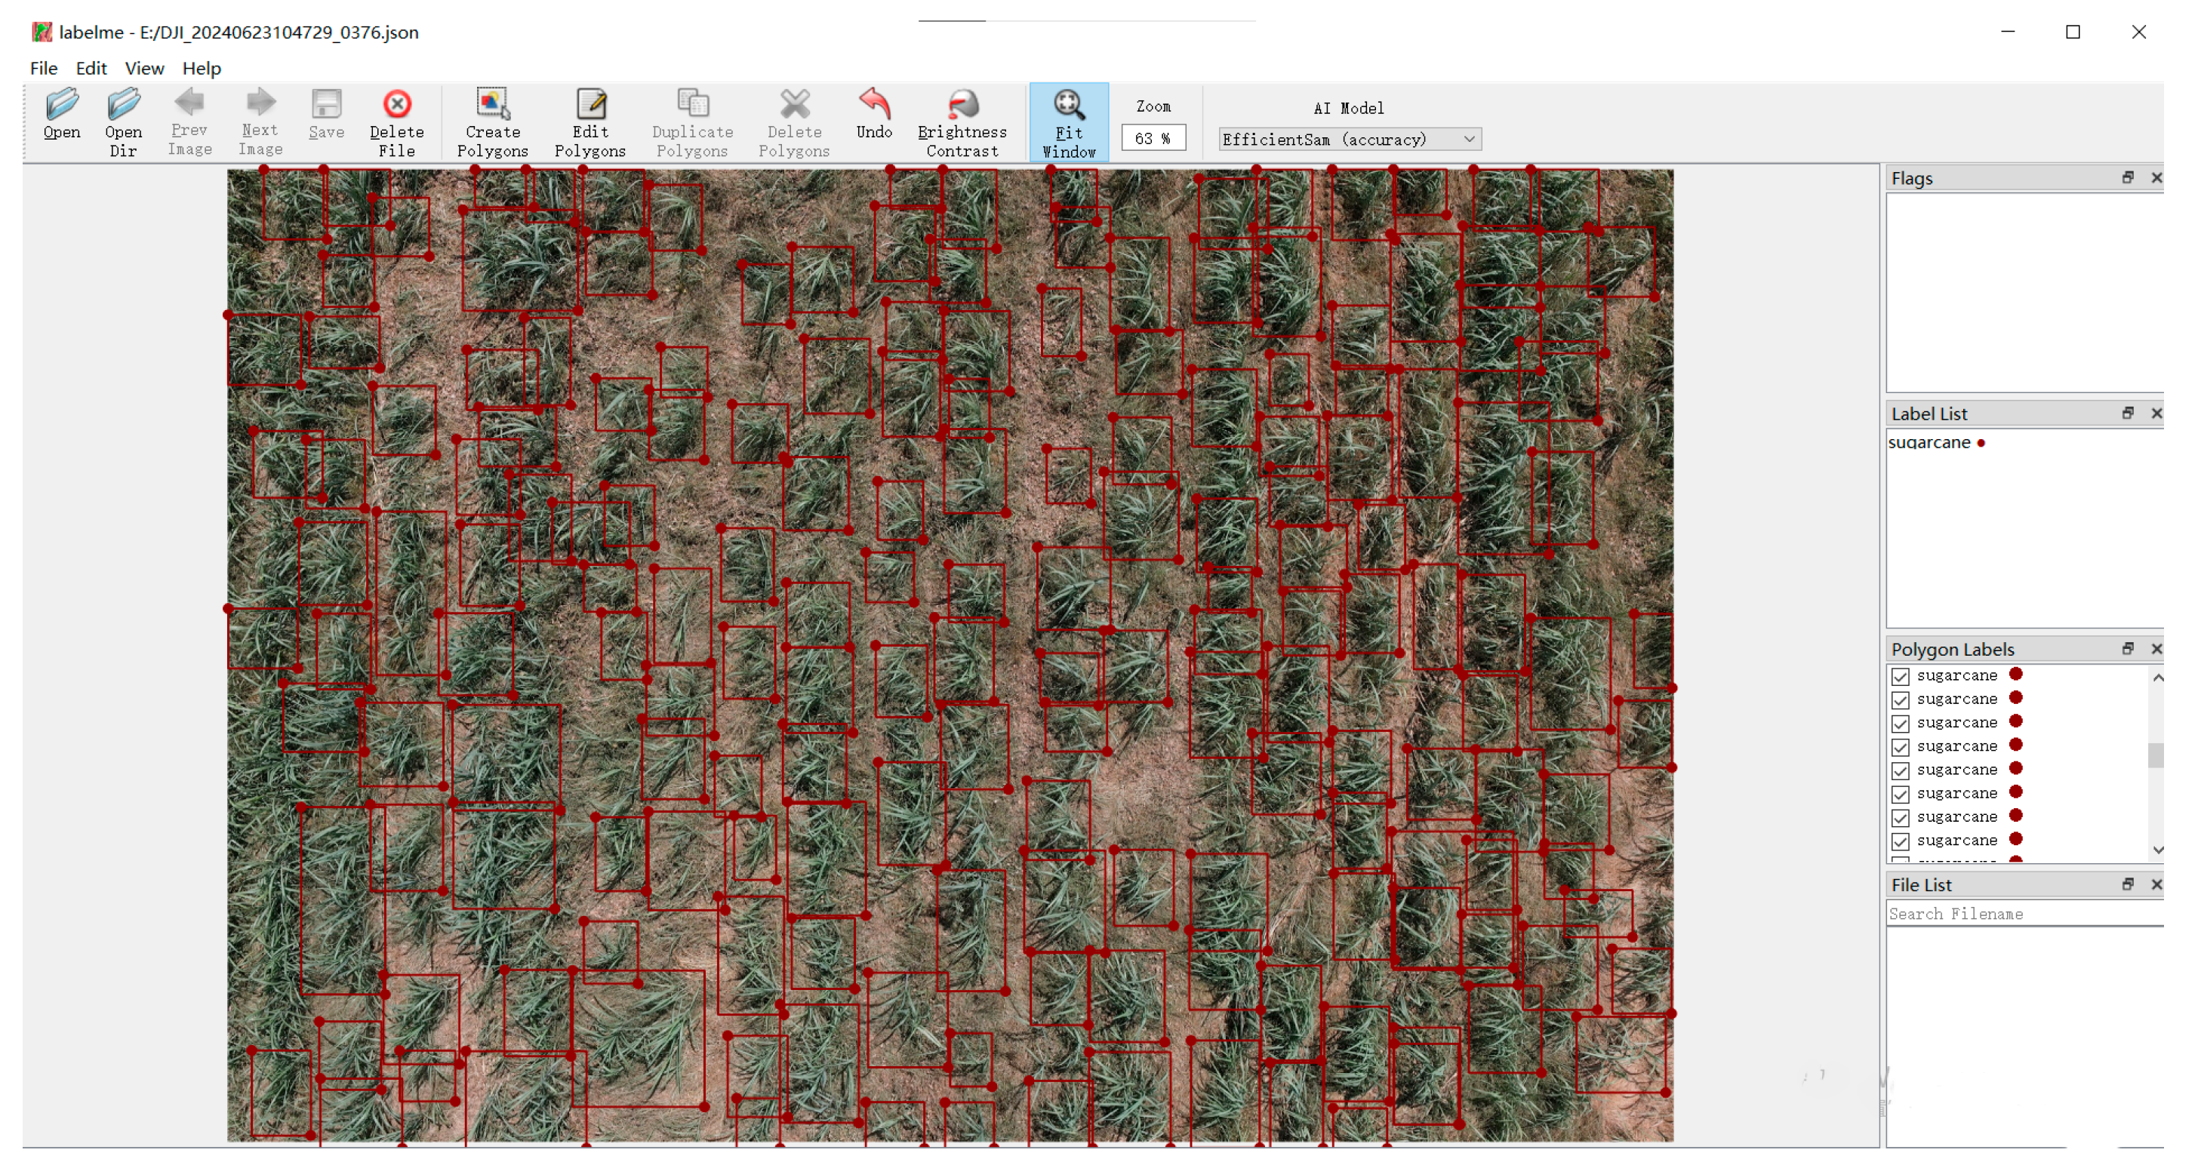Click the red color dot beside first sugarcane polygon
2201x1159 pixels.
click(2015, 675)
